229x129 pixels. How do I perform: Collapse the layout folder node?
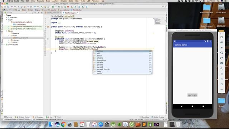click(9, 35)
